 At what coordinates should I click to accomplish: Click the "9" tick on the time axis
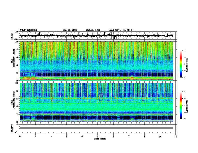160,136
